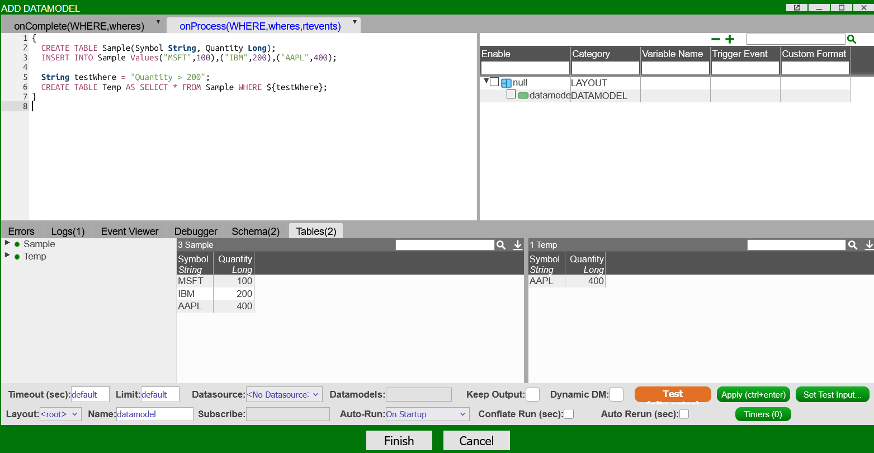Open the Auto-Run On Startup dropdown

(427, 414)
